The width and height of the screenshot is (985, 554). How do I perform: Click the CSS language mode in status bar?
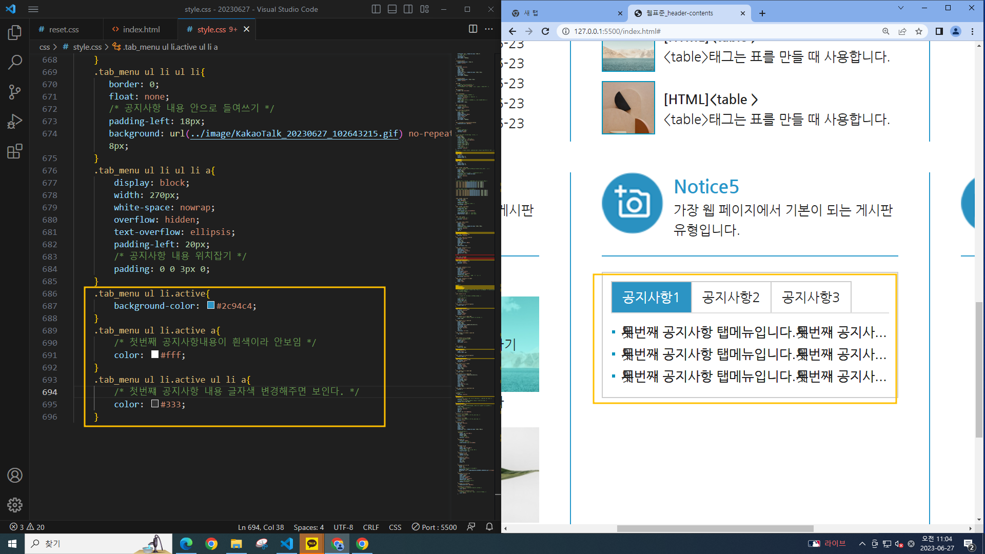click(395, 527)
